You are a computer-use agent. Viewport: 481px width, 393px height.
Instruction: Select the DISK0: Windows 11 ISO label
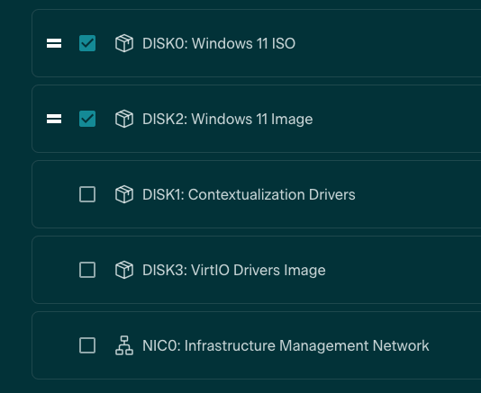click(x=219, y=43)
